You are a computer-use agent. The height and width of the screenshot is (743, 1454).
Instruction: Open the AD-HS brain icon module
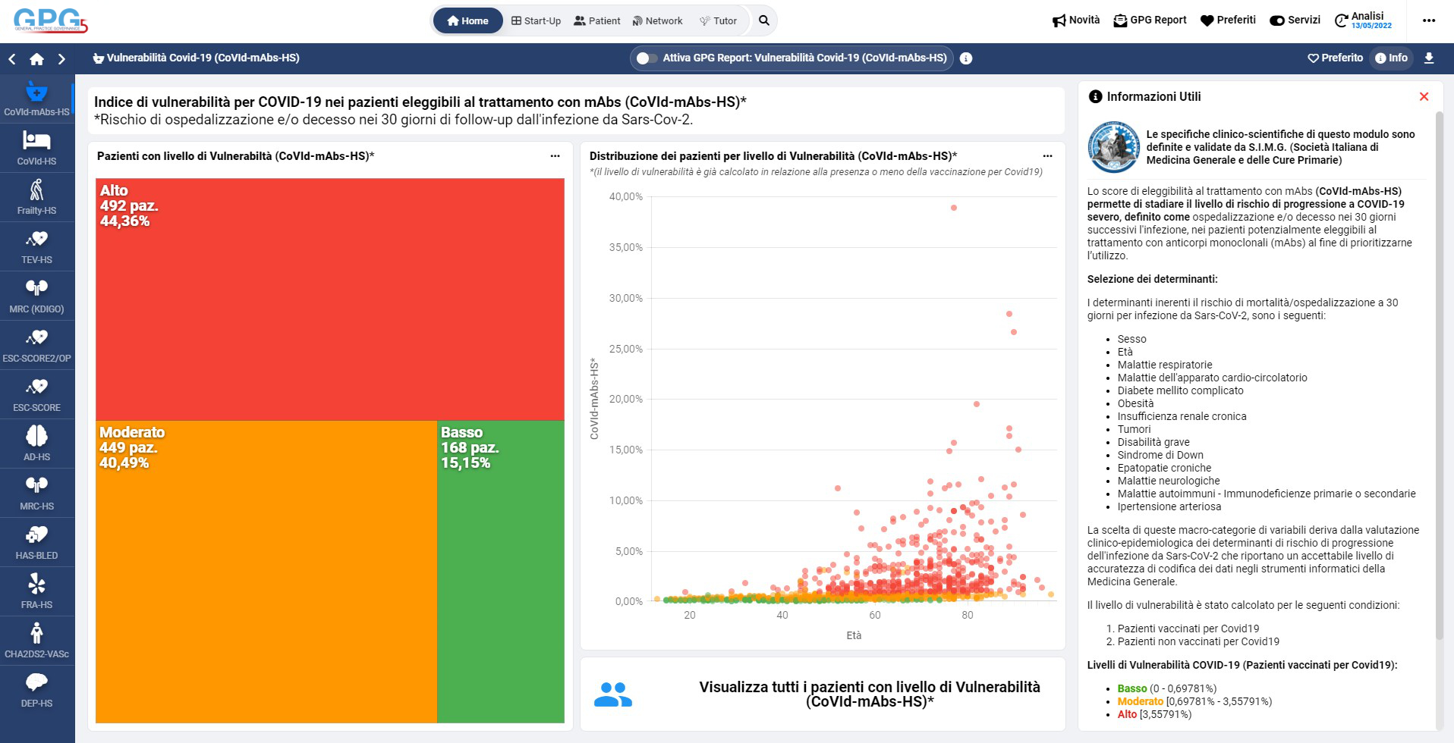point(36,444)
